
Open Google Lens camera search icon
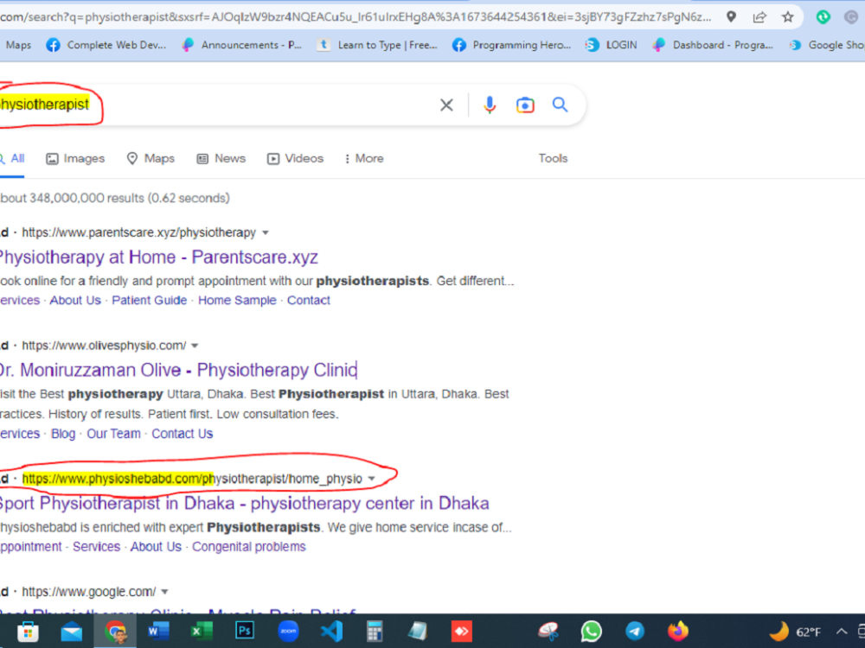coord(525,105)
